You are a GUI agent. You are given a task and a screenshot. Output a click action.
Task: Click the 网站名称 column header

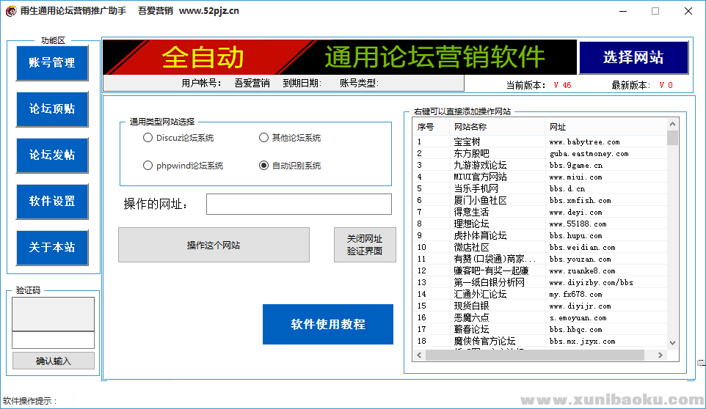498,127
